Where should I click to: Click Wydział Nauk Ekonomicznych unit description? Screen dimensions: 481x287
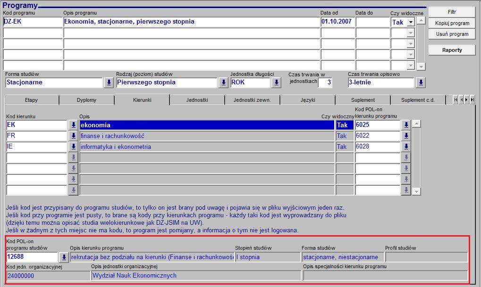(x=196, y=276)
